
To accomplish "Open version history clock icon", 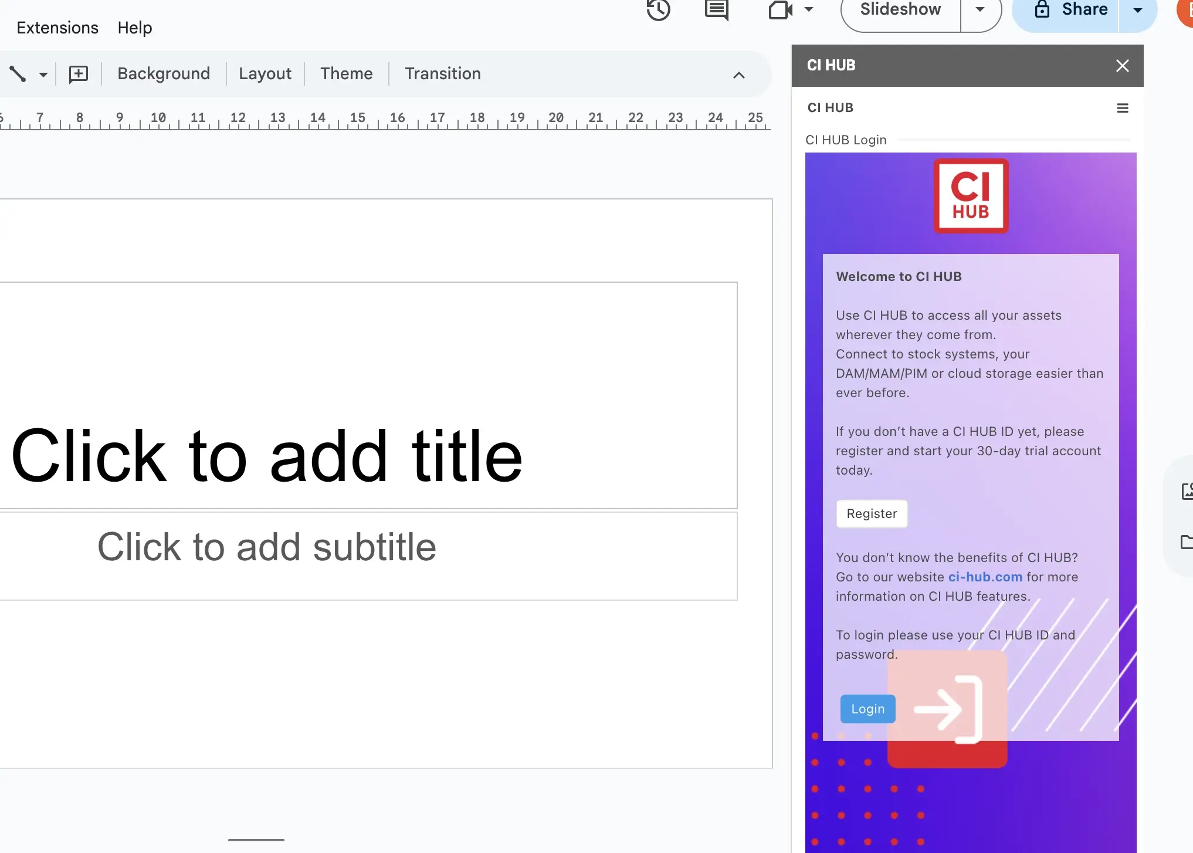I will pyautogui.click(x=658, y=10).
